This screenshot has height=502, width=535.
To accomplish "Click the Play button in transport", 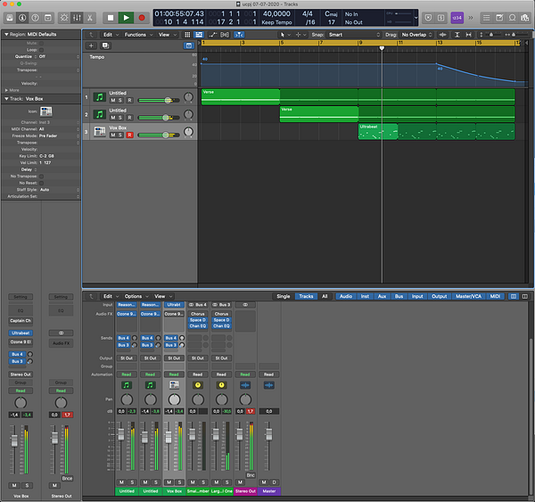I will tap(126, 17).
